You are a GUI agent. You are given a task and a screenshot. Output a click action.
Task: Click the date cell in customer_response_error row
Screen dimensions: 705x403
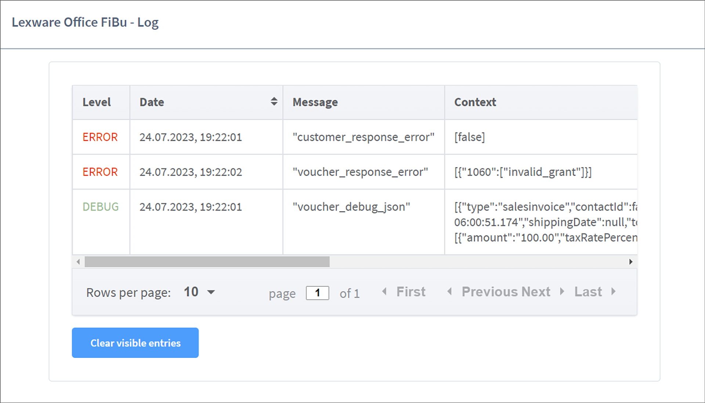(x=206, y=137)
